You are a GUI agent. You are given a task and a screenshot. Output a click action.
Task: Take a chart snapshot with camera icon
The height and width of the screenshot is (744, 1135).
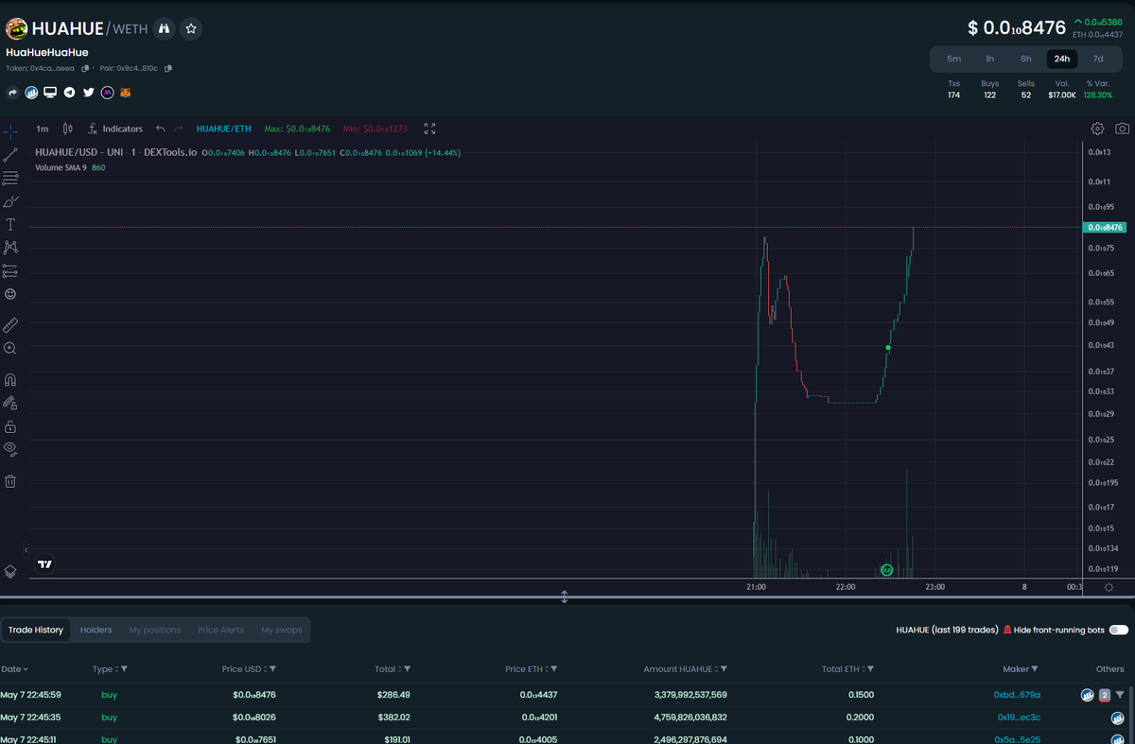1122,129
